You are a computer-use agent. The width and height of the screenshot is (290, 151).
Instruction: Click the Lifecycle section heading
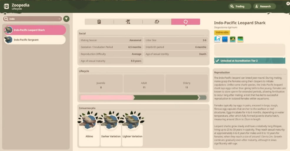pyautogui.click(x=84, y=71)
